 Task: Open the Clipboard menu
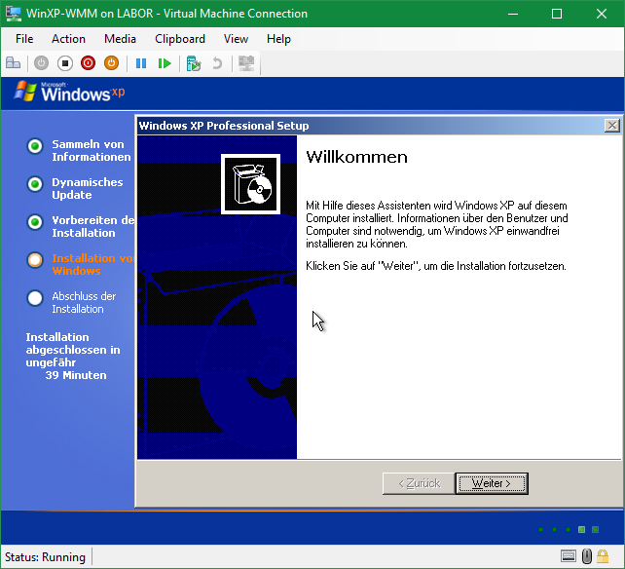(x=180, y=39)
